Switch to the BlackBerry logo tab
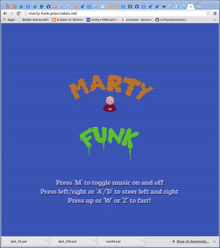The image size is (220, 248). (164, 6)
